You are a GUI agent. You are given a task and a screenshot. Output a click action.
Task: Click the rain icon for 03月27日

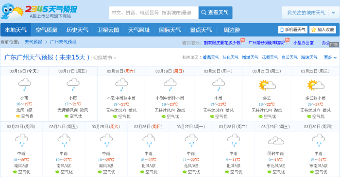191,140
